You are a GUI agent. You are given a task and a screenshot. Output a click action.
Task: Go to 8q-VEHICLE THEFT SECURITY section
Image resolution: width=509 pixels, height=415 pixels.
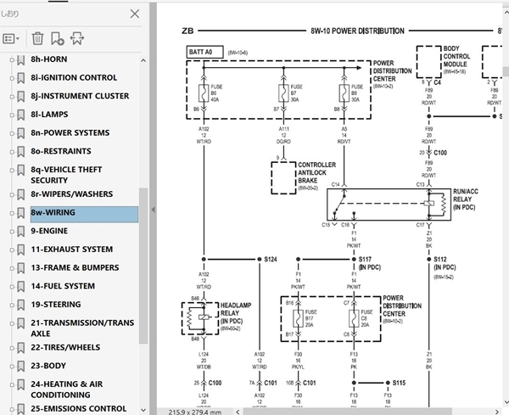click(x=73, y=174)
